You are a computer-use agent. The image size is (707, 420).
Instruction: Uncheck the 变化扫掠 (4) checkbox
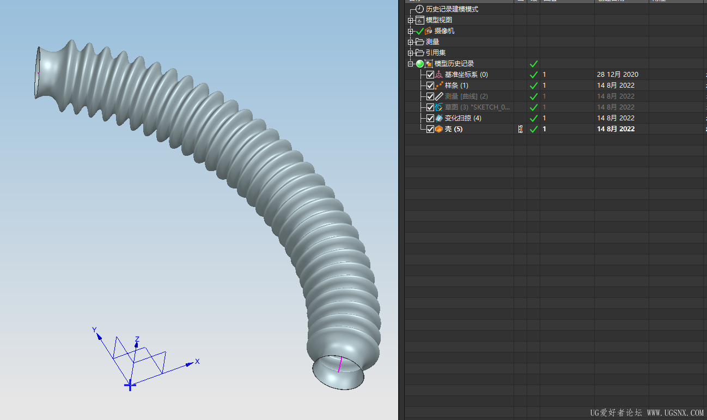[x=430, y=118]
